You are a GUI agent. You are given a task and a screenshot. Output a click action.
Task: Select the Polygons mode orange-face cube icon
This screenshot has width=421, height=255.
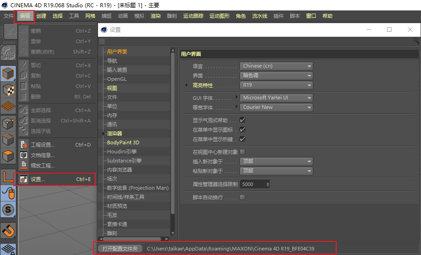click(8, 157)
